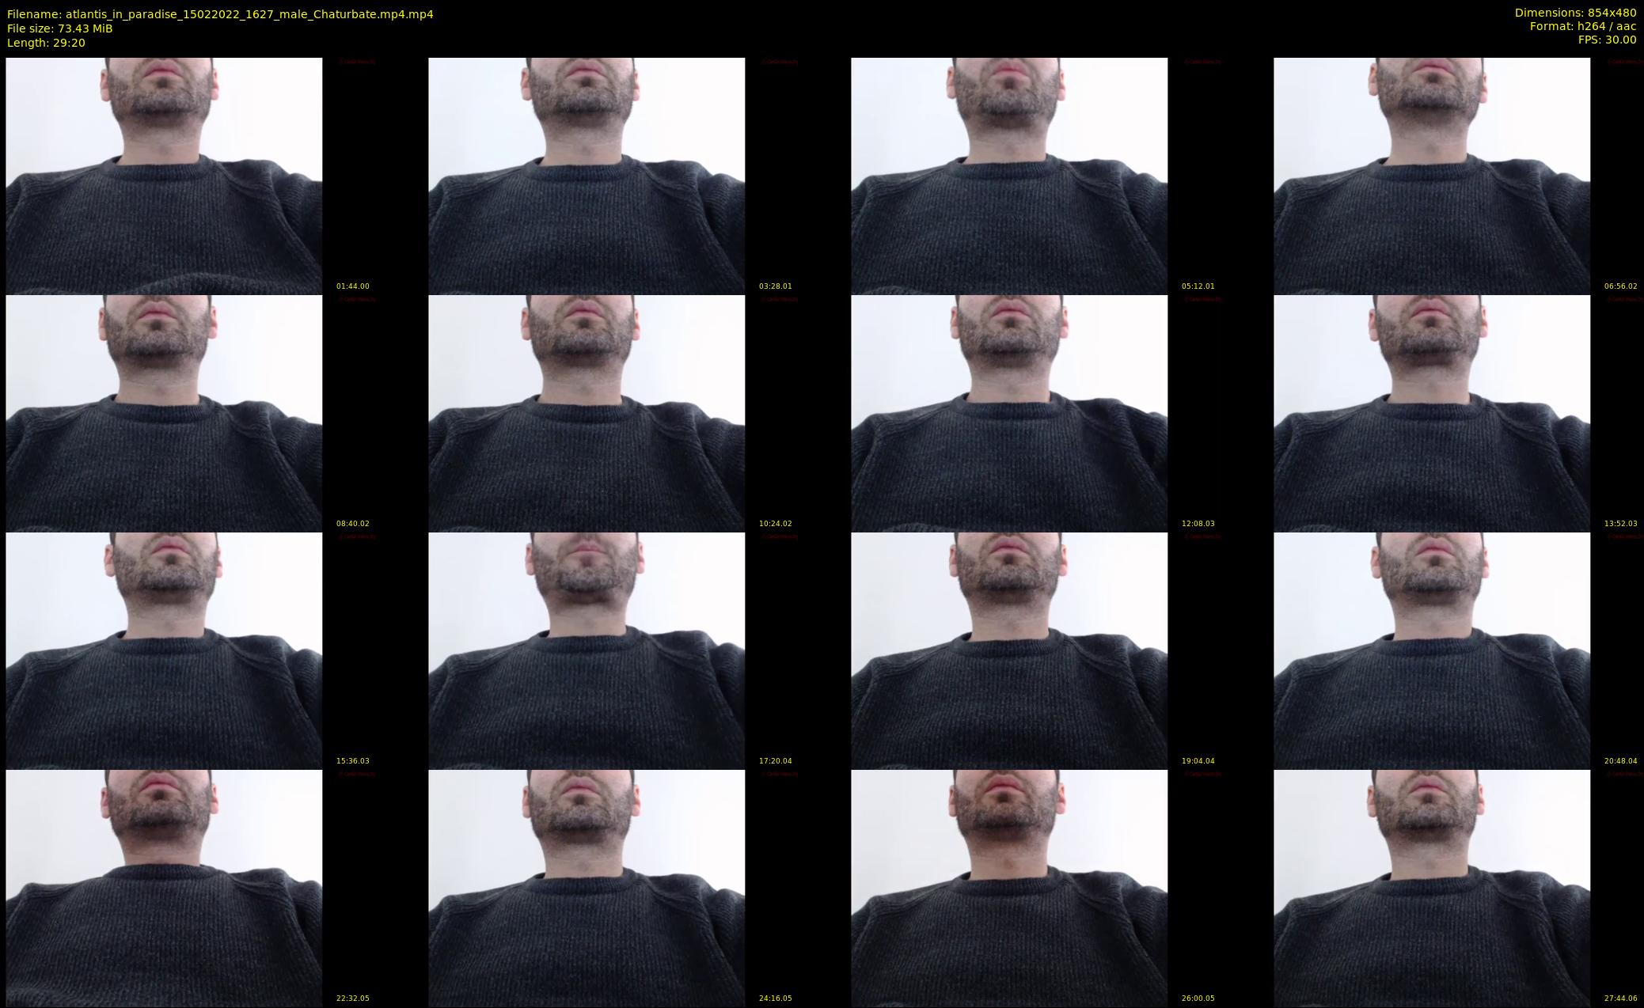Click the Dimensions 854x480 text
This screenshot has width=1644, height=1008.
[x=1575, y=13]
